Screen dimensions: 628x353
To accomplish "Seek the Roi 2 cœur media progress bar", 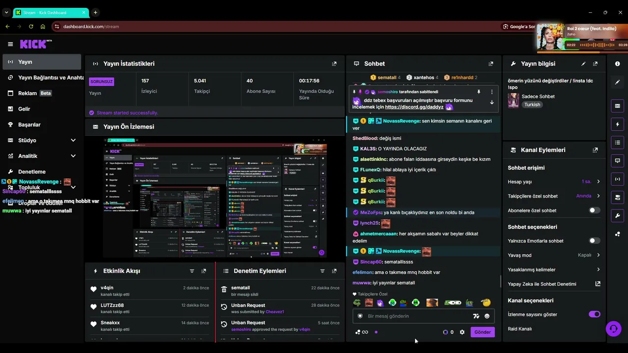I will [582, 52].
